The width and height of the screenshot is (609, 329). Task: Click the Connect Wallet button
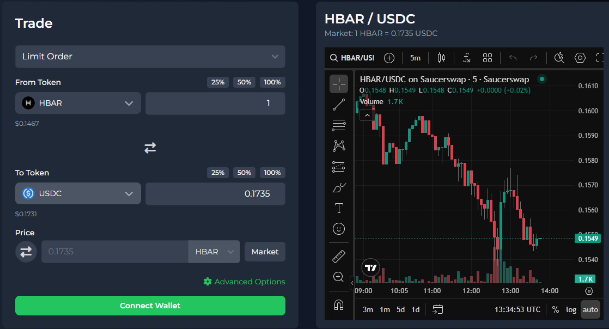point(150,306)
